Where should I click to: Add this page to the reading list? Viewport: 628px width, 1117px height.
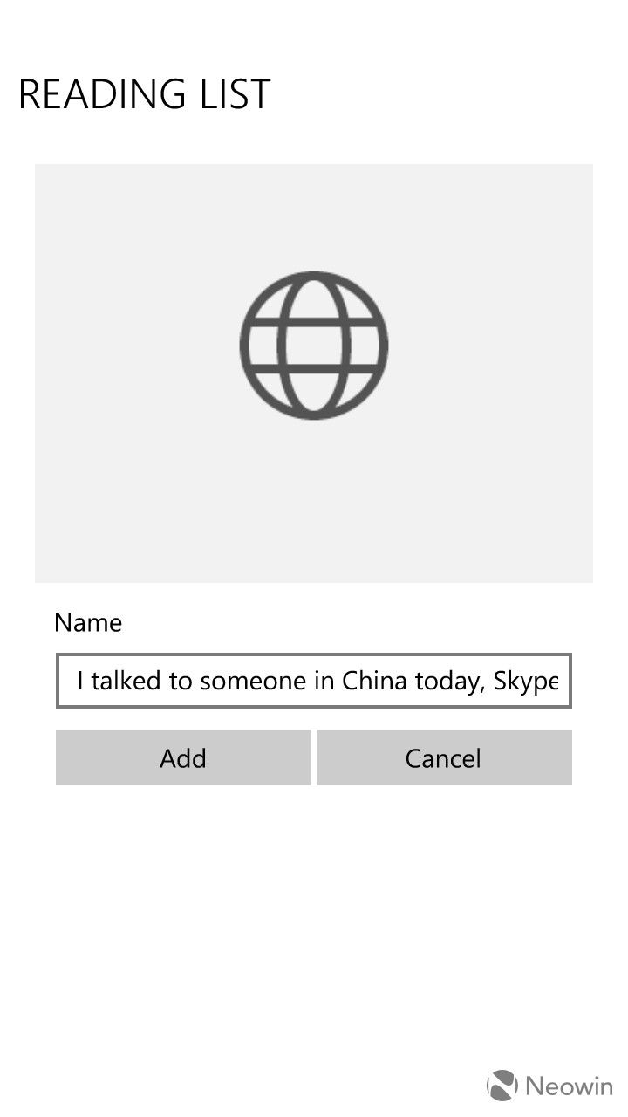(x=183, y=757)
